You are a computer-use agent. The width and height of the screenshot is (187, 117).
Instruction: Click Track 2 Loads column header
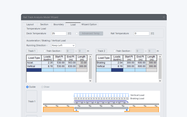[x=117, y=58]
